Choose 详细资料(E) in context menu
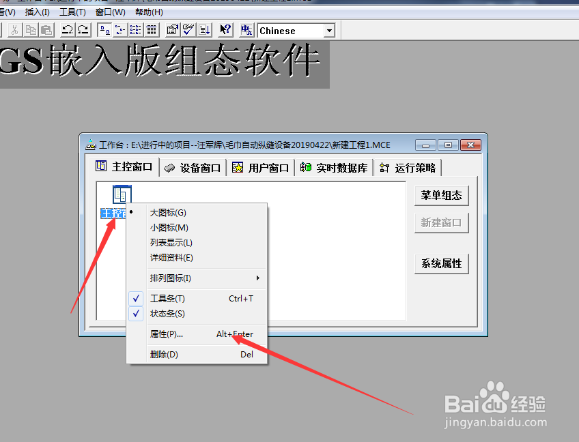Image resolution: width=579 pixels, height=442 pixels. coord(197,258)
